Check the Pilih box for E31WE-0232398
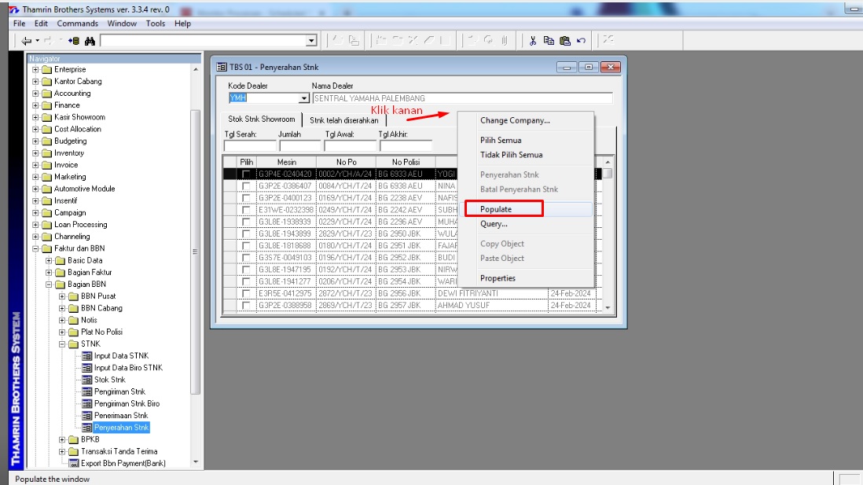The image size is (863, 485). coord(247,210)
